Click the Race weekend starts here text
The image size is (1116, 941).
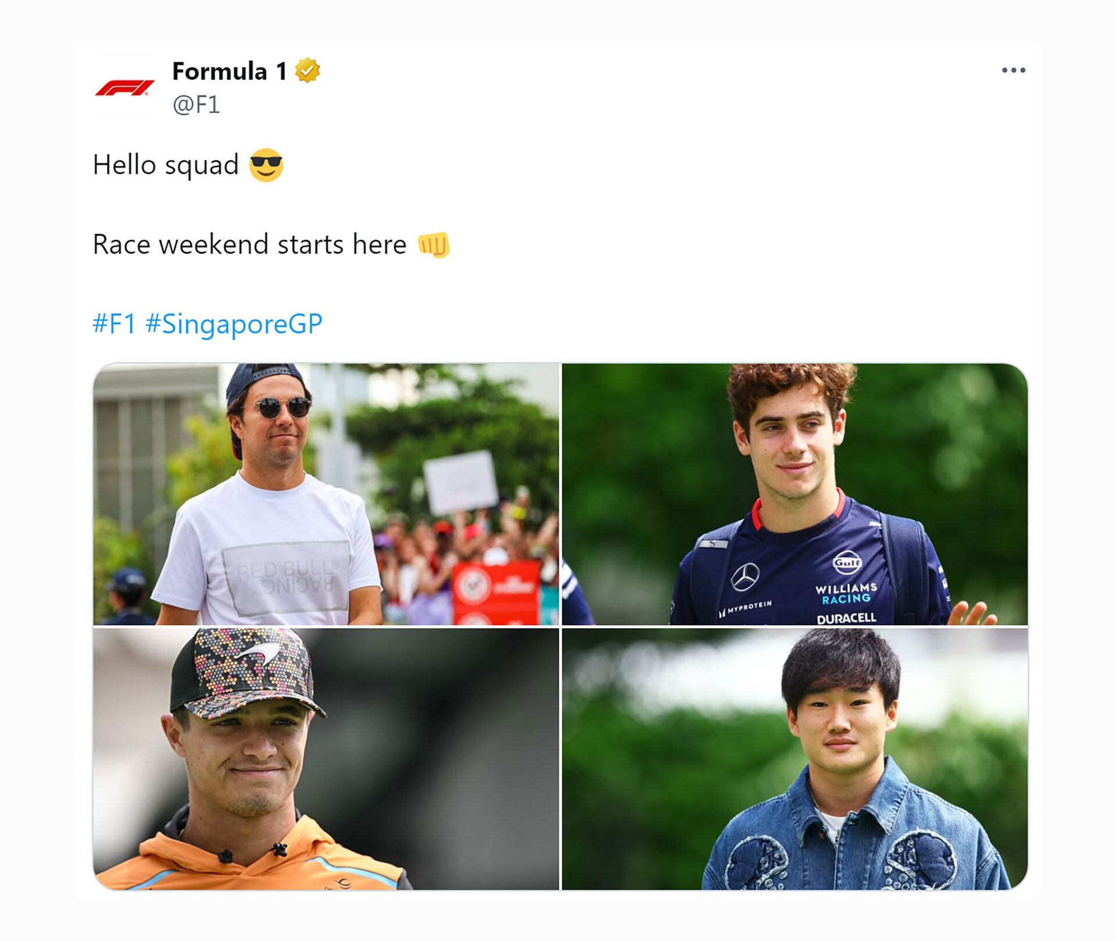[249, 244]
